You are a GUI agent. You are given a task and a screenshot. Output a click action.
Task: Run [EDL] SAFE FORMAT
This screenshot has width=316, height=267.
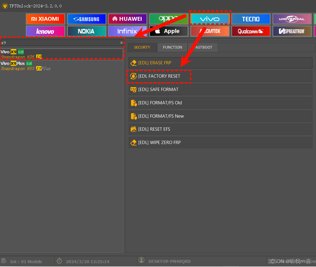tap(221, 89)
